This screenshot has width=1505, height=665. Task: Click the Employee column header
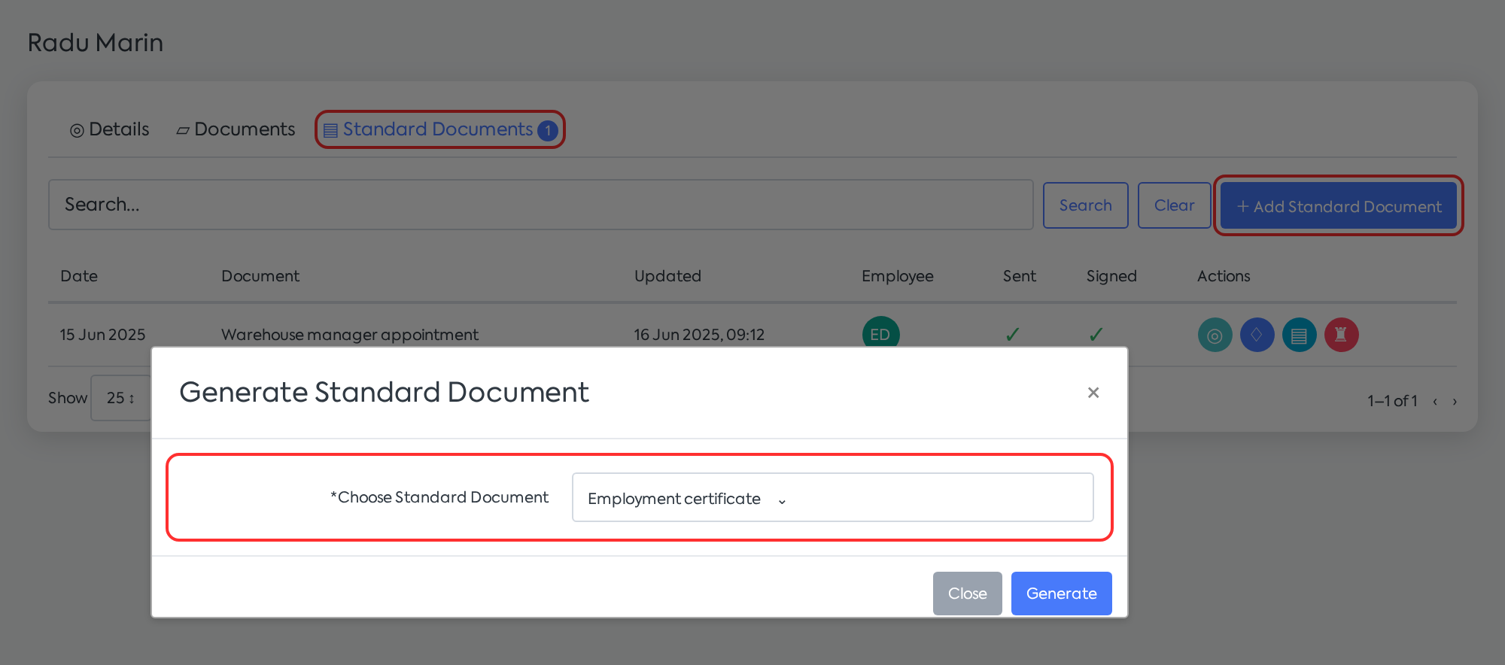pyautogui.click(x=897, y=276)
